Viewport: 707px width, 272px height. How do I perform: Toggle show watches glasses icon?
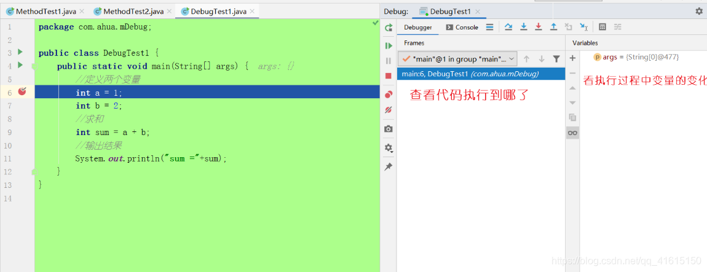click(572, 133)
